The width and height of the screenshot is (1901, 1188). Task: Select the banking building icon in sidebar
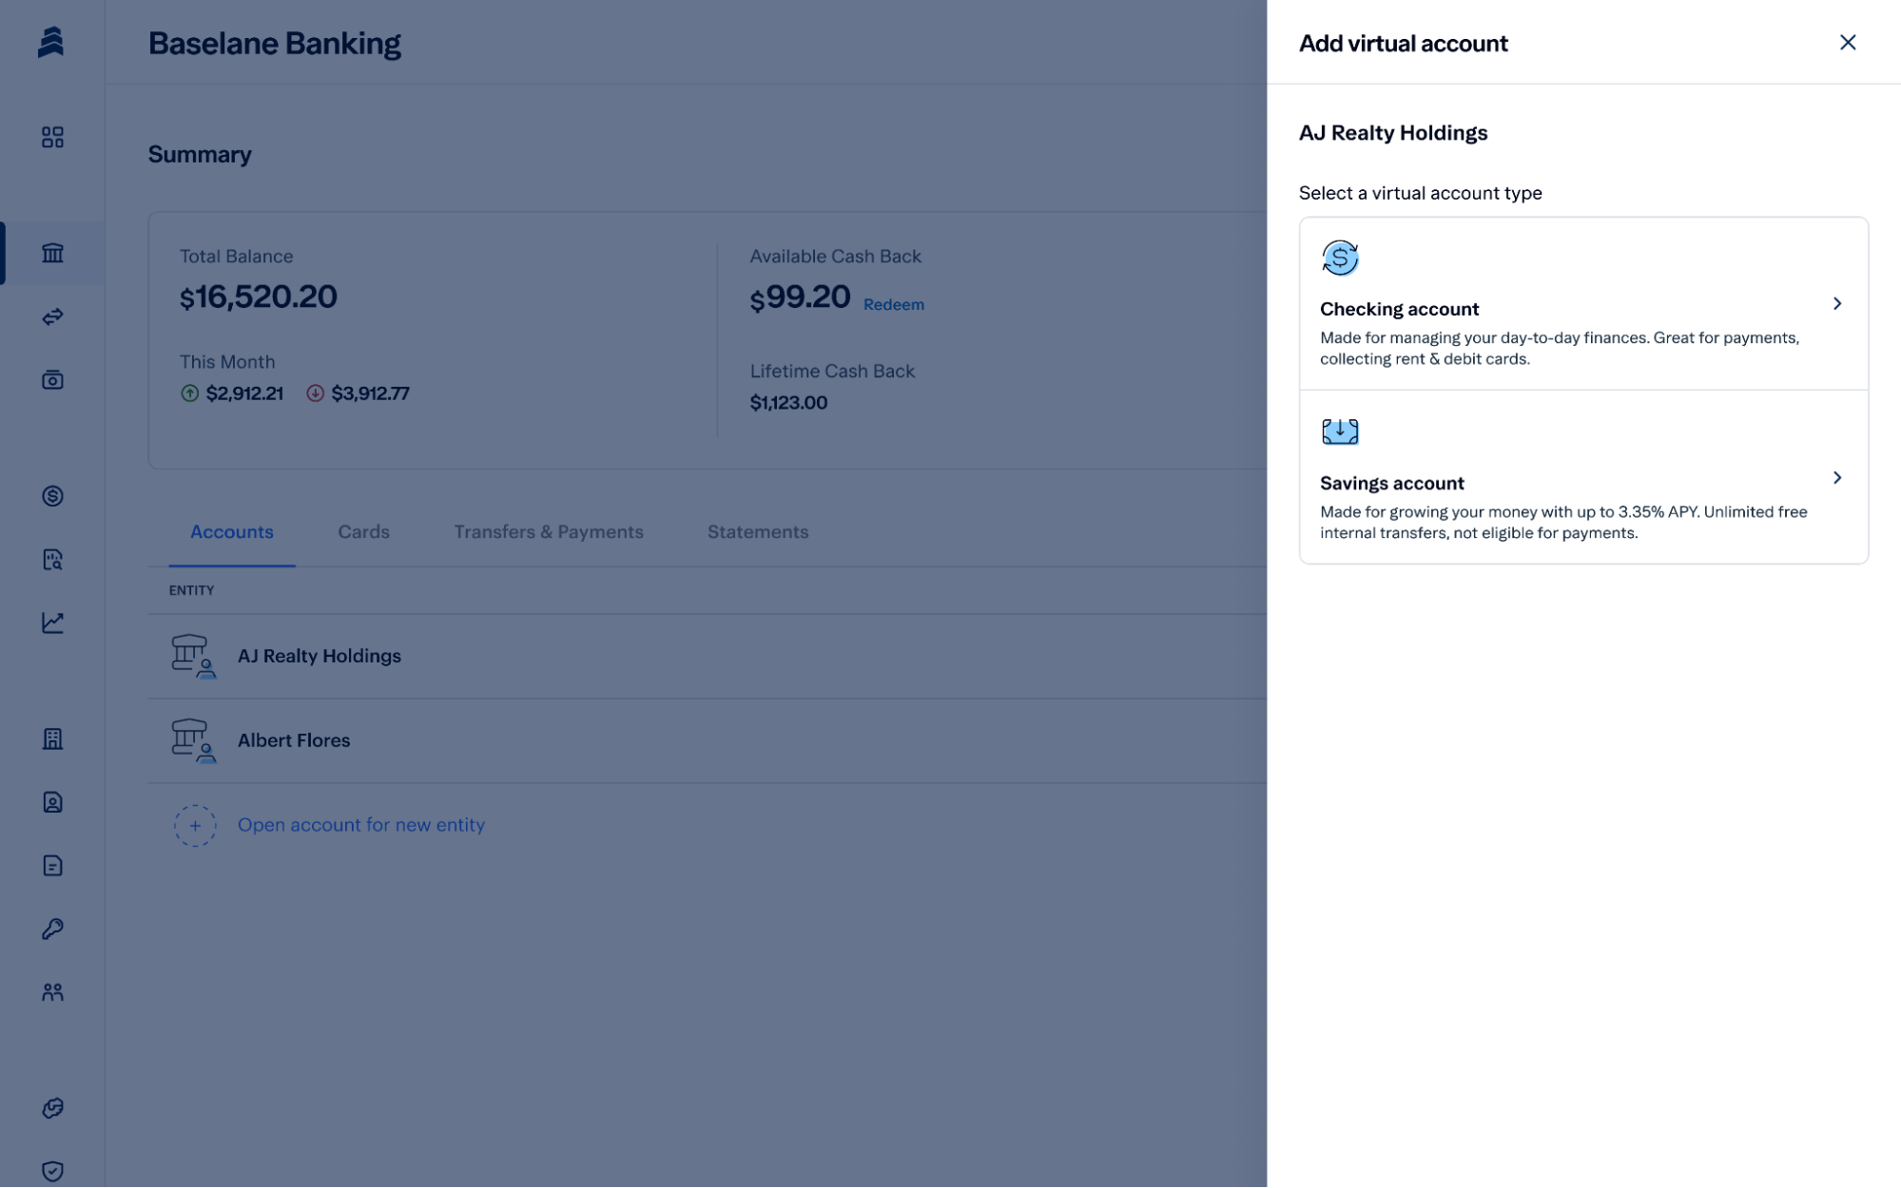pyautogui.click(x=52, y=253)
